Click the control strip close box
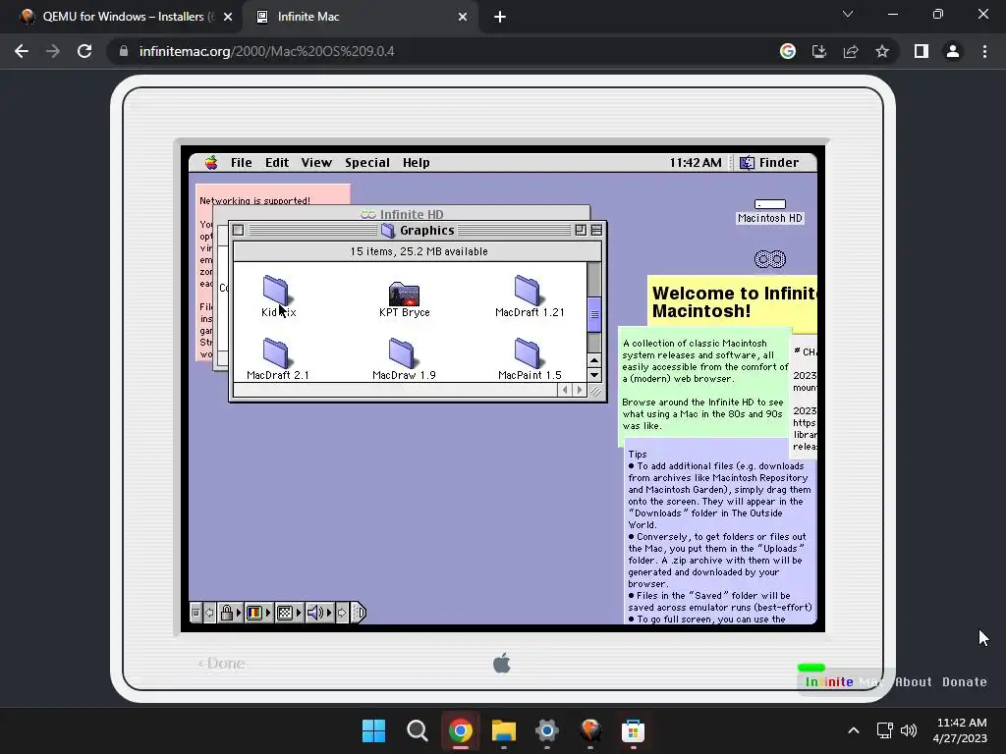 [196, 613]
